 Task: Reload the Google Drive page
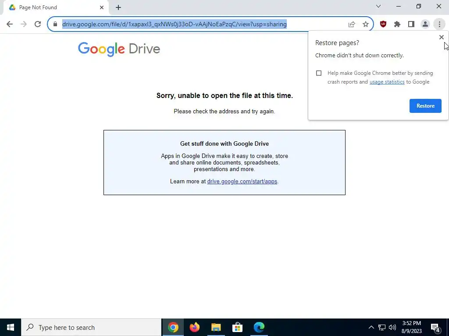[38, 24]
